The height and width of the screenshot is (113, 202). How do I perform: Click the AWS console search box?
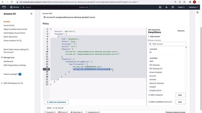[56, 7]
